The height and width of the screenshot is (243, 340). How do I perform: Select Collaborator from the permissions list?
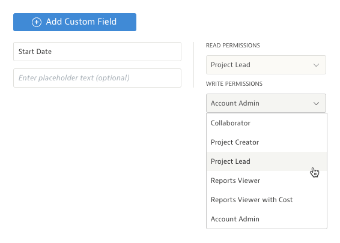coord(267,123)
